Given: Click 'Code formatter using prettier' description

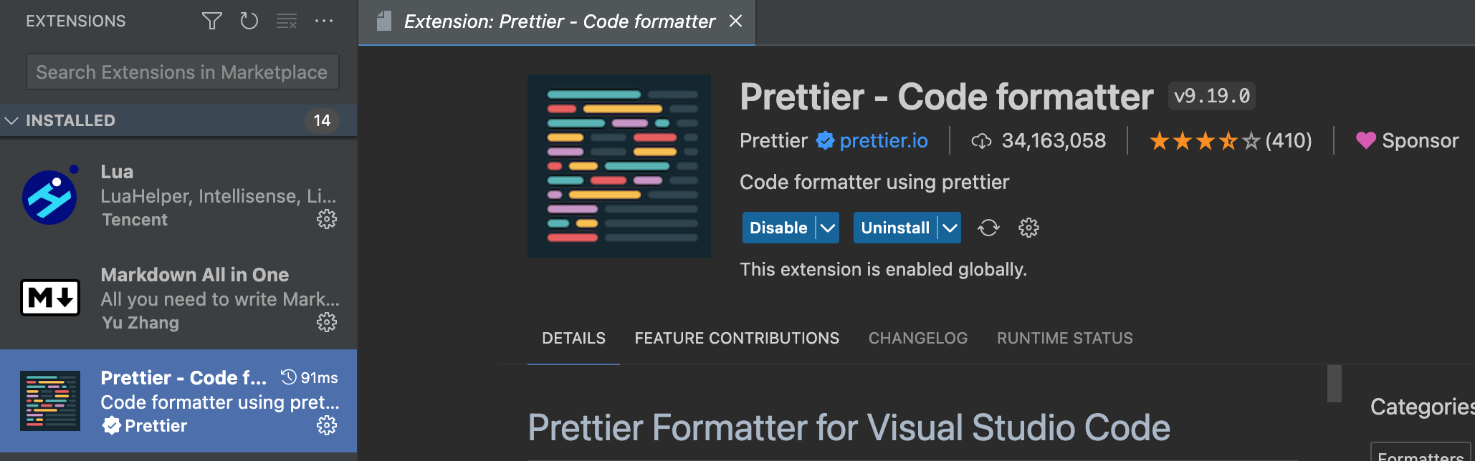Looking at the screenshot, I should coord(874,183).
